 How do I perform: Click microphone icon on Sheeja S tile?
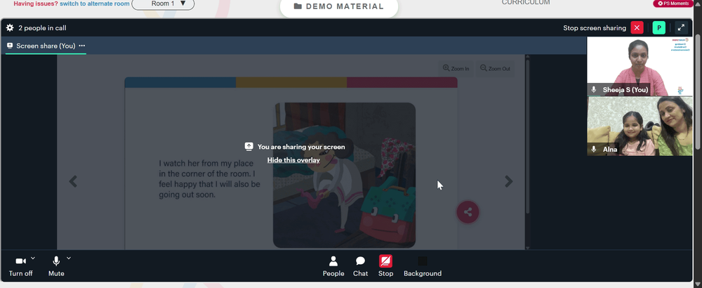pyautogui.click(x=594, y=90)
